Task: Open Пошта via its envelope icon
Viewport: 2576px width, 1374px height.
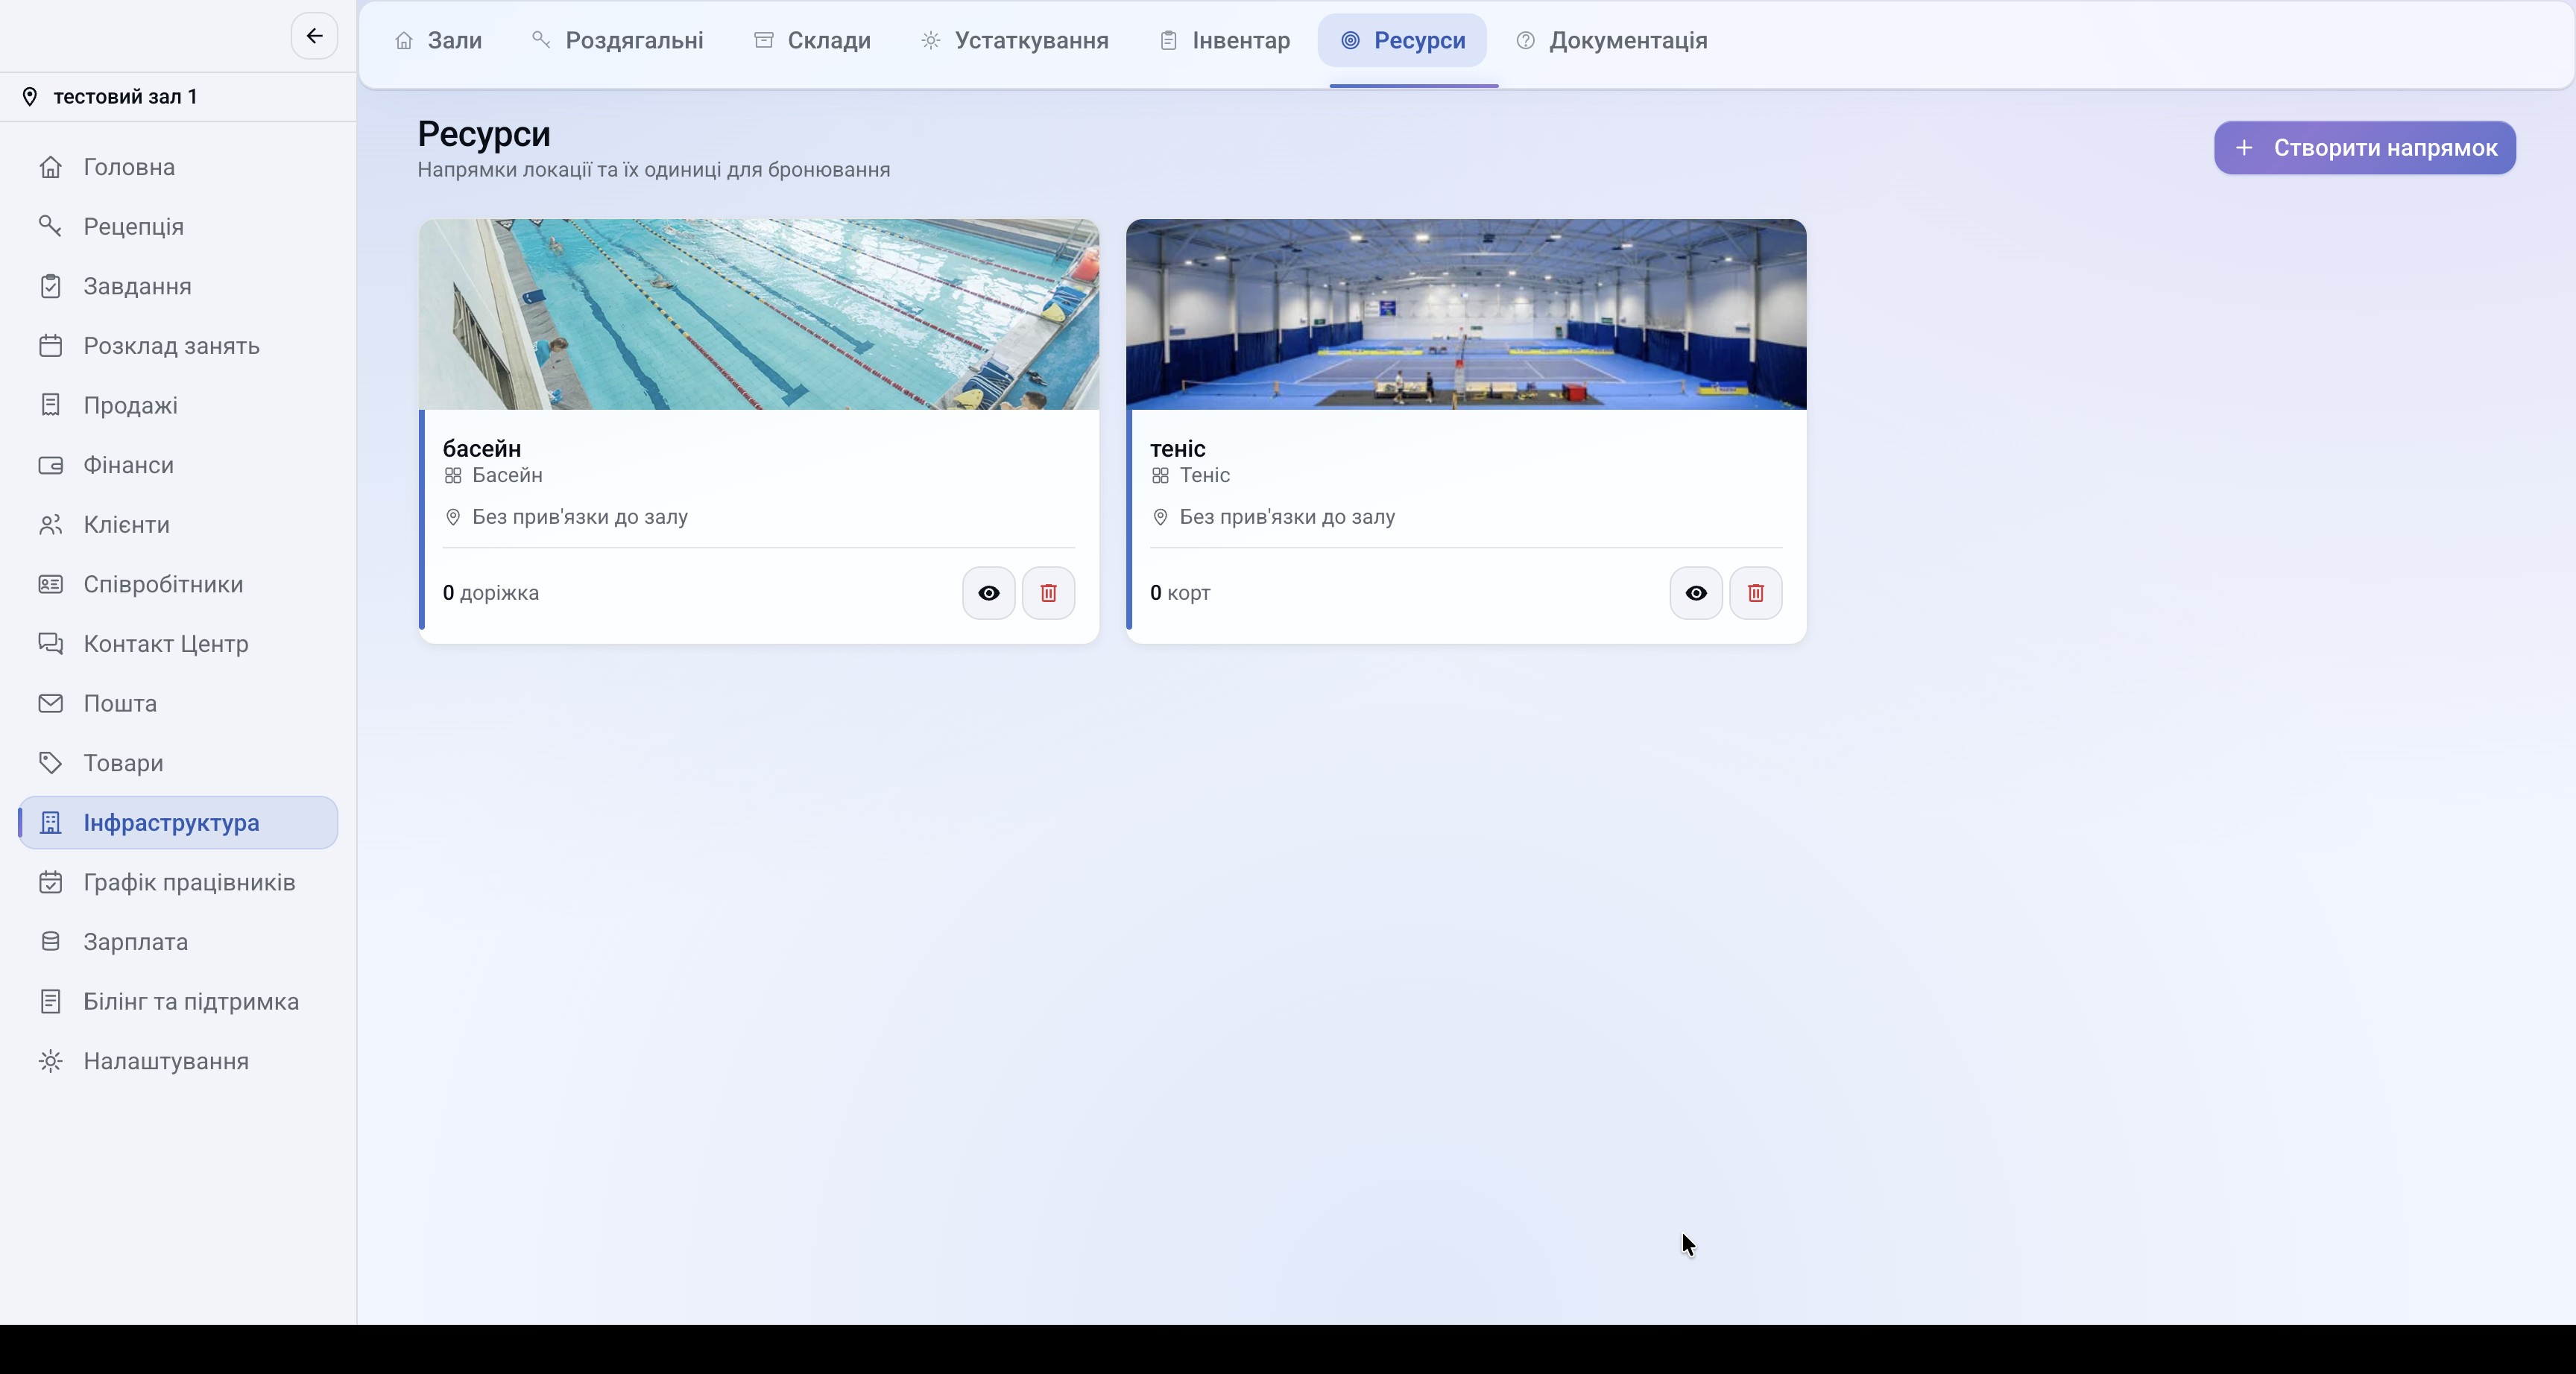Action: point(50,703)
